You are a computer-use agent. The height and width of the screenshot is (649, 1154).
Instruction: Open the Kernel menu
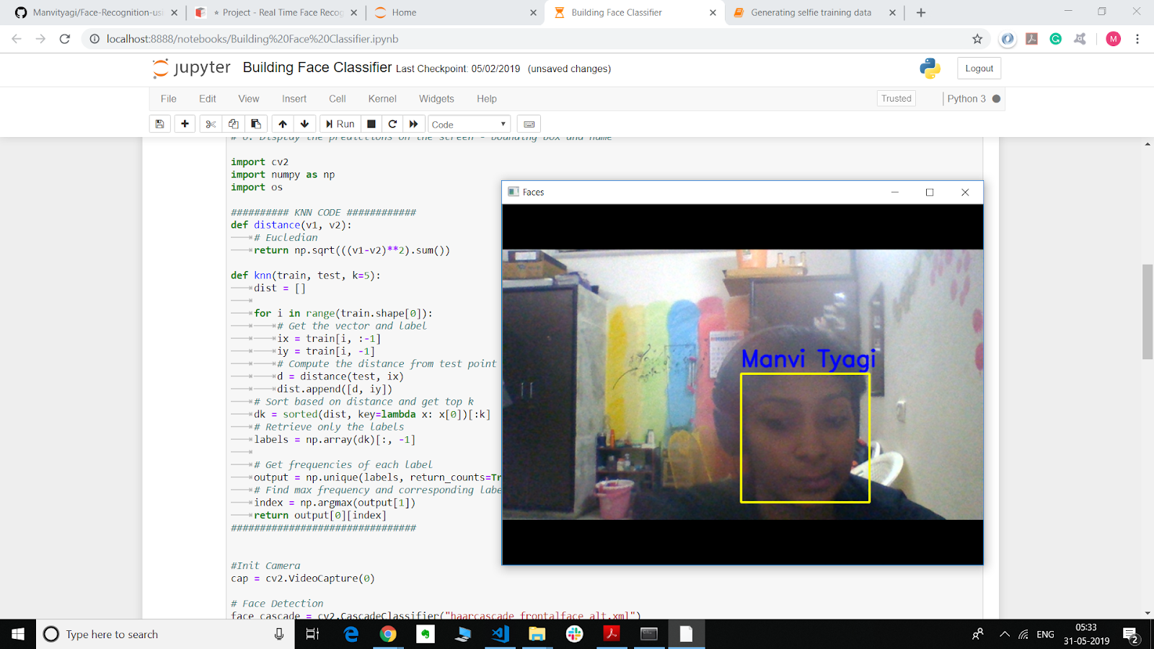click(382, 99)
